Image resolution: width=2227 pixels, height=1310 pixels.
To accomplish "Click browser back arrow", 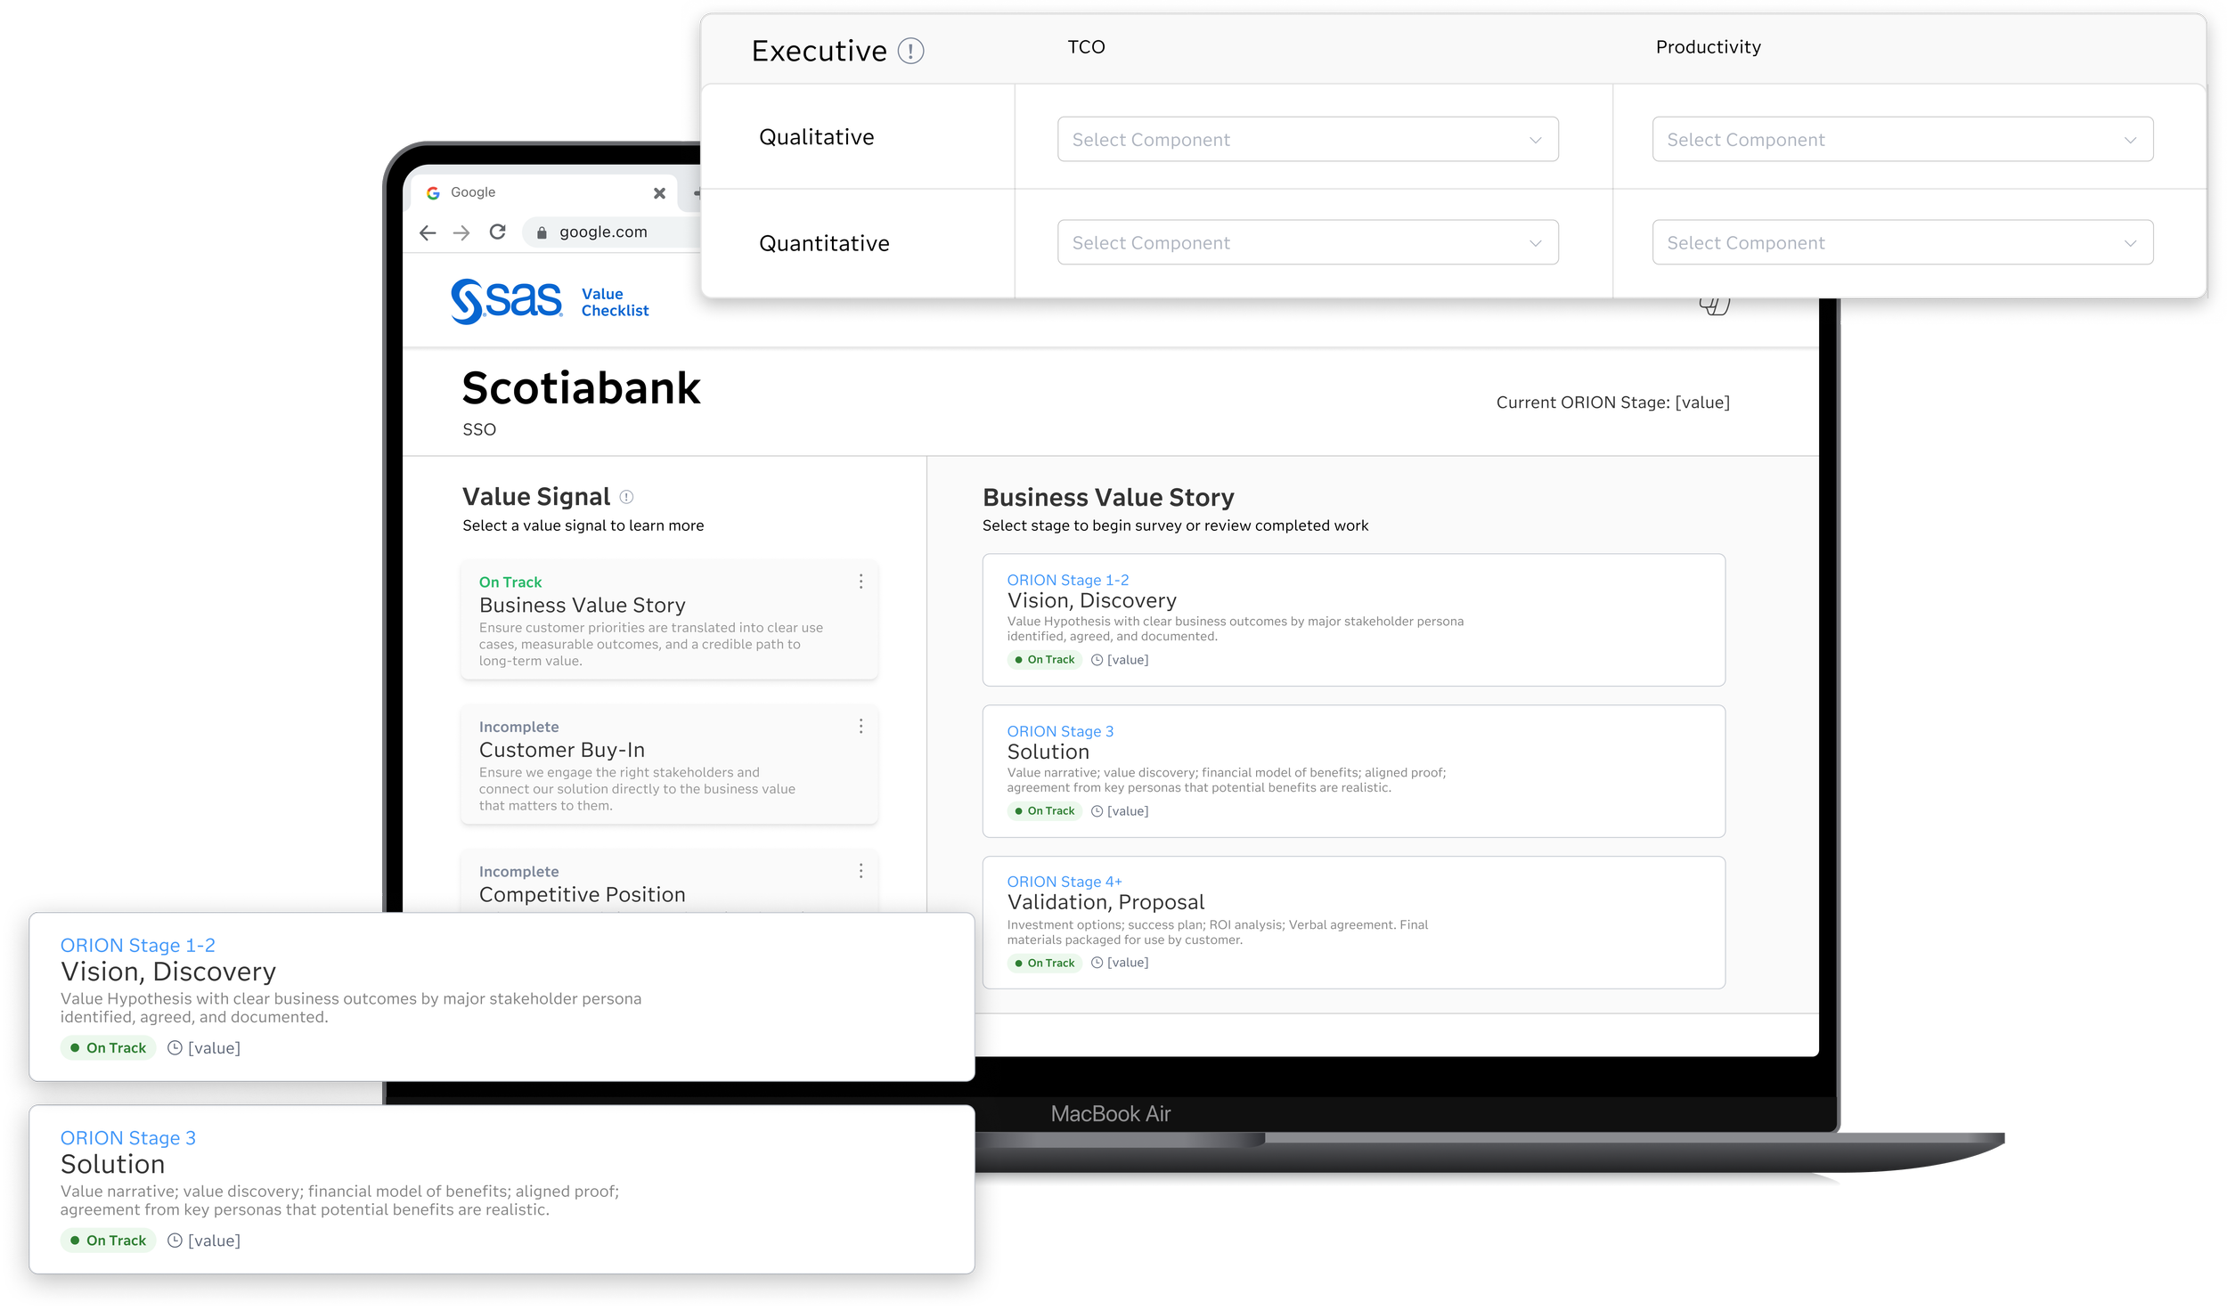I will click(x=428, y=232).
